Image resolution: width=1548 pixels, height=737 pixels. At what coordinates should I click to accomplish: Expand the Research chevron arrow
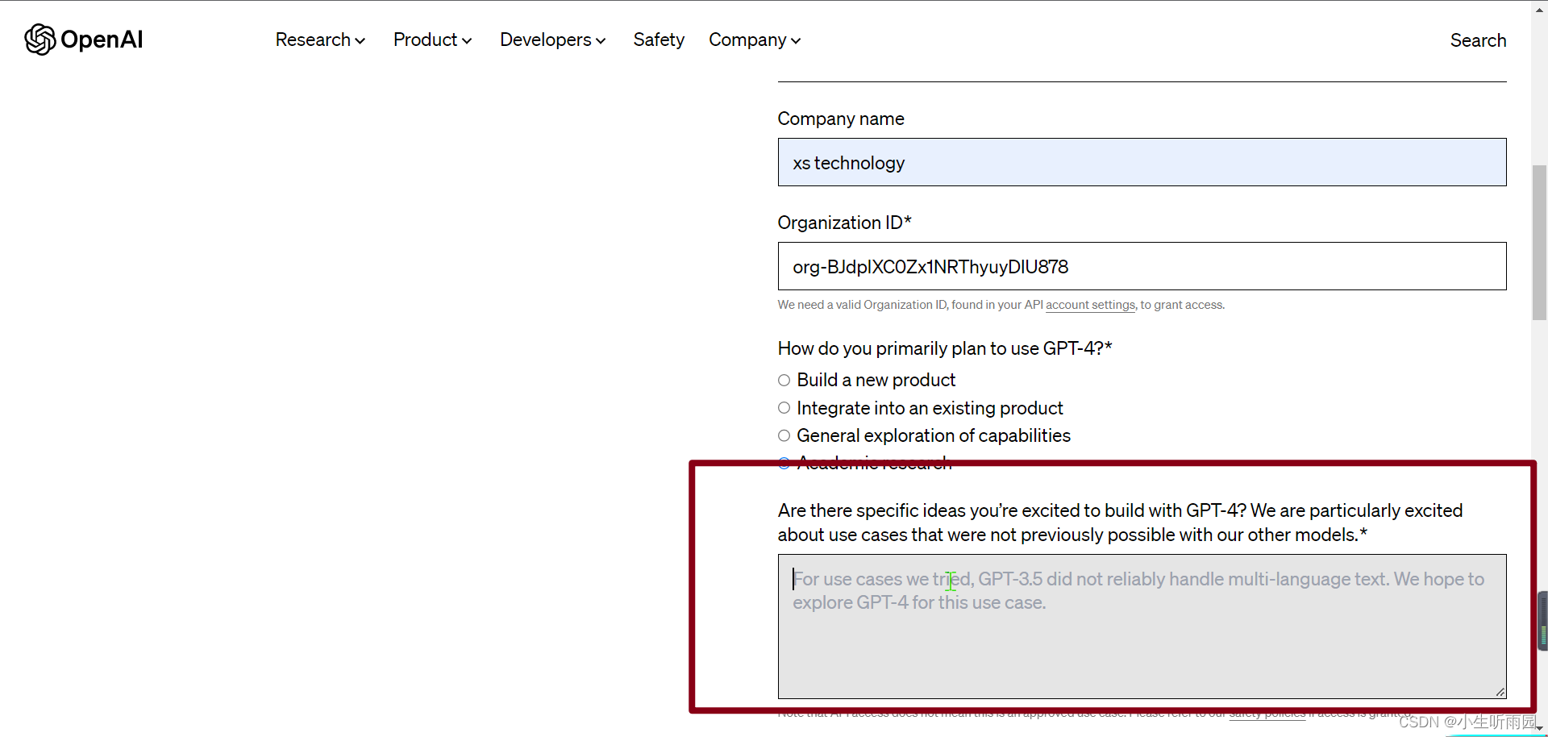(x=360, y=41)
